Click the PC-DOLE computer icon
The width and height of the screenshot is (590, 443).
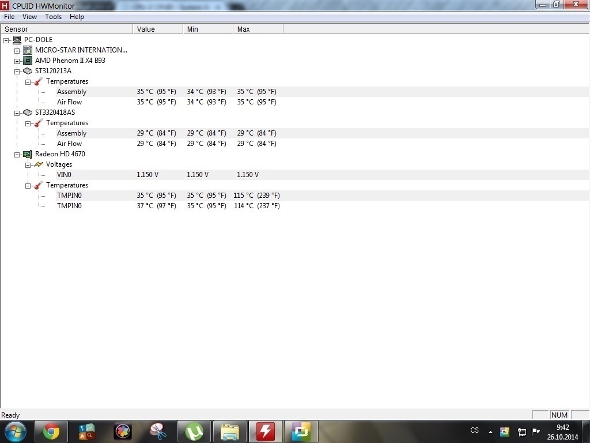[17, 40]
